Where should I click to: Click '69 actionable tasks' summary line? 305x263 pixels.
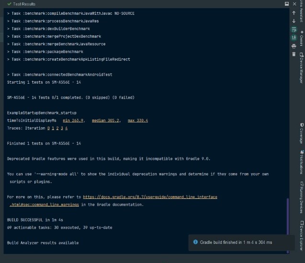[59, 228]
